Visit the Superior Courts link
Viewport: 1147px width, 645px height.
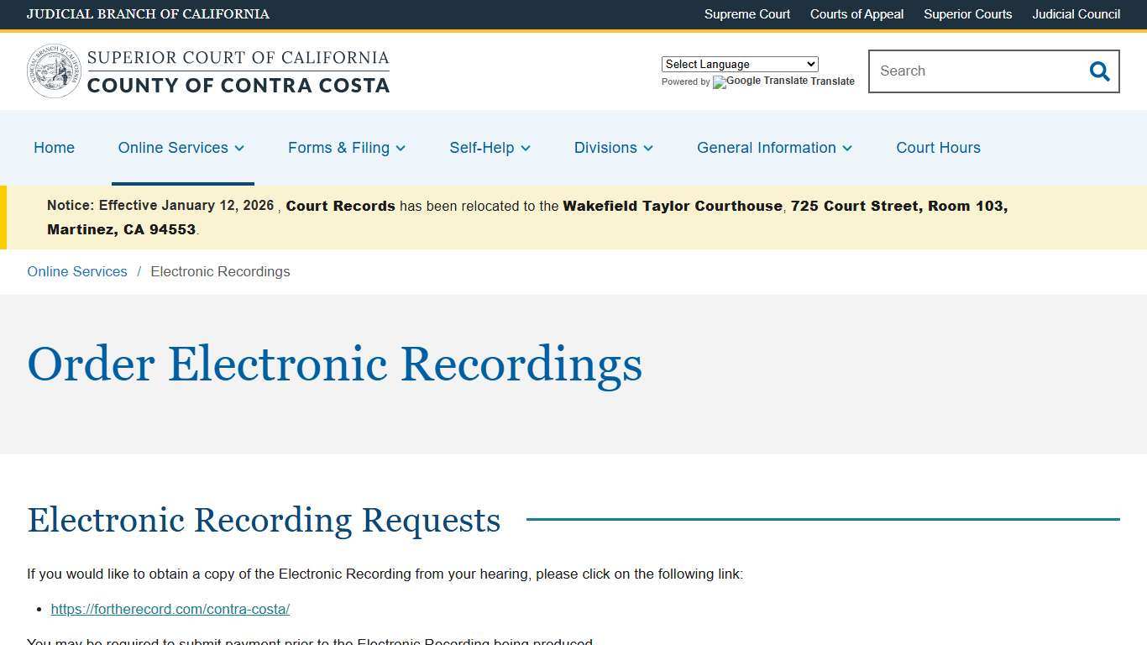coord(967,14)
